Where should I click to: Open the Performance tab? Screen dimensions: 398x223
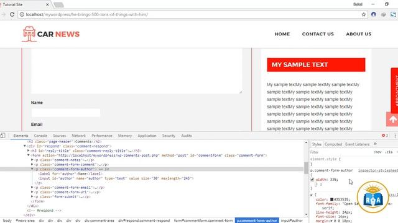pos(102,136)
